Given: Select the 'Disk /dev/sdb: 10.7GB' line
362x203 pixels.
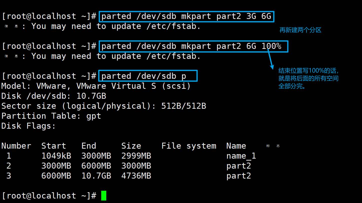Looking at the screenshot, I should pyautogui.click(x=54, y=96).
